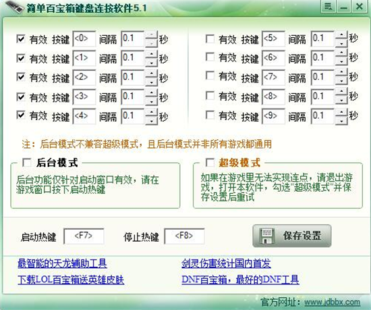This screenshot has height=310, width=371.
Task: Enable the checkbox for key <5>
Action: coord(210,38)
